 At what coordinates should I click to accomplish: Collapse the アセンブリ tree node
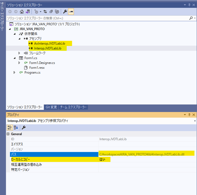point(19,39)
